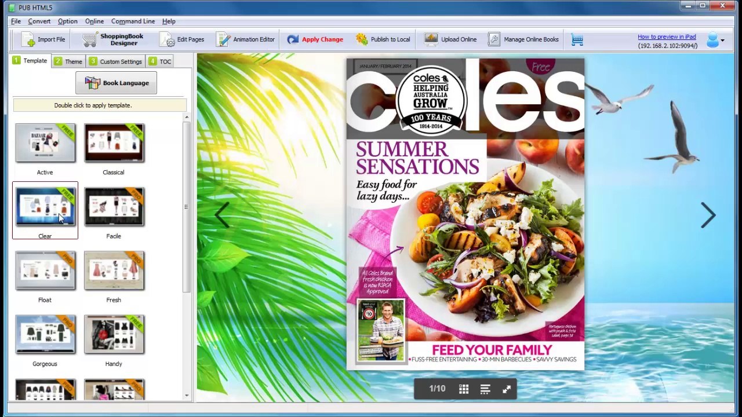Select the Classical template thumbnail
This screenshot has height=417, width=742.
pos(114,143)
